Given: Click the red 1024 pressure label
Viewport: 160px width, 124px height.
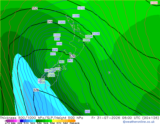Looking at the screenshot, I should coord(154,3).
